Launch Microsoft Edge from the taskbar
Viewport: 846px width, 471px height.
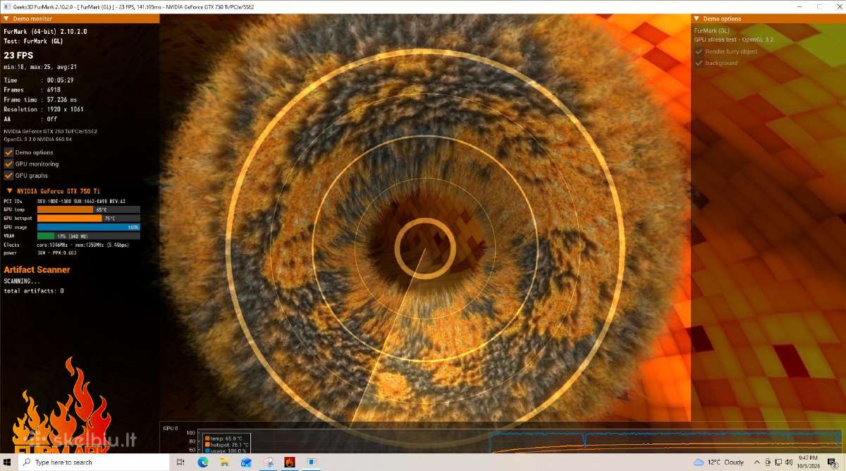[202, 462]
